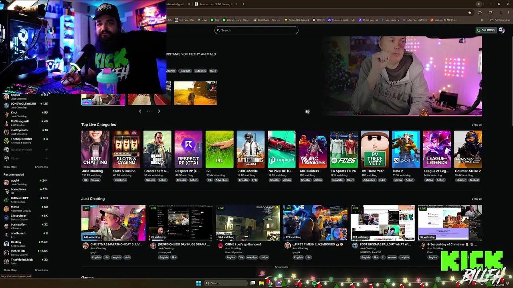This screenshot has height=288, width=513.
Task: Expand following list with Show More
Action: [x=10, y=167]
